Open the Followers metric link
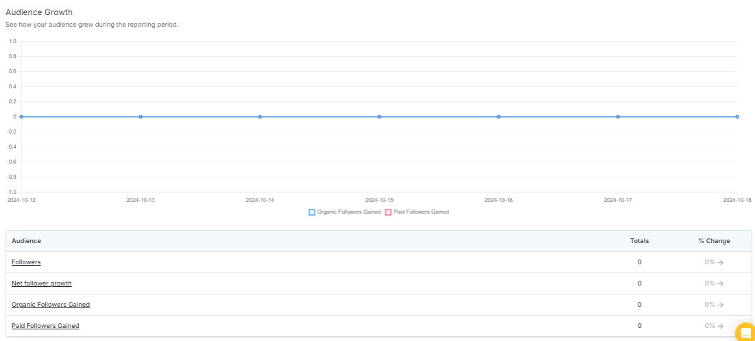This screenshot has width=755, height=341. point(26,262)
